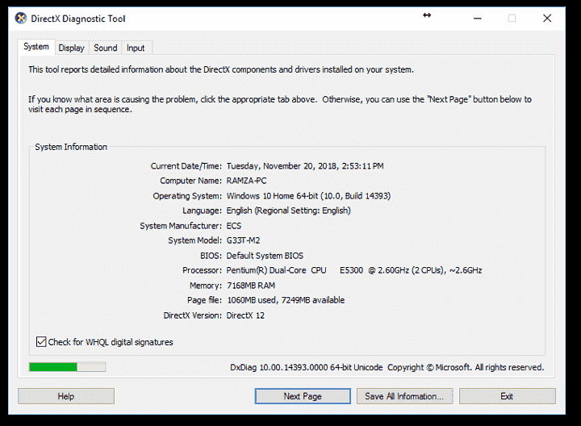Toggle Check for WHQL digital signatures checkbox
The image size is (581, 426).
(41, 341)
